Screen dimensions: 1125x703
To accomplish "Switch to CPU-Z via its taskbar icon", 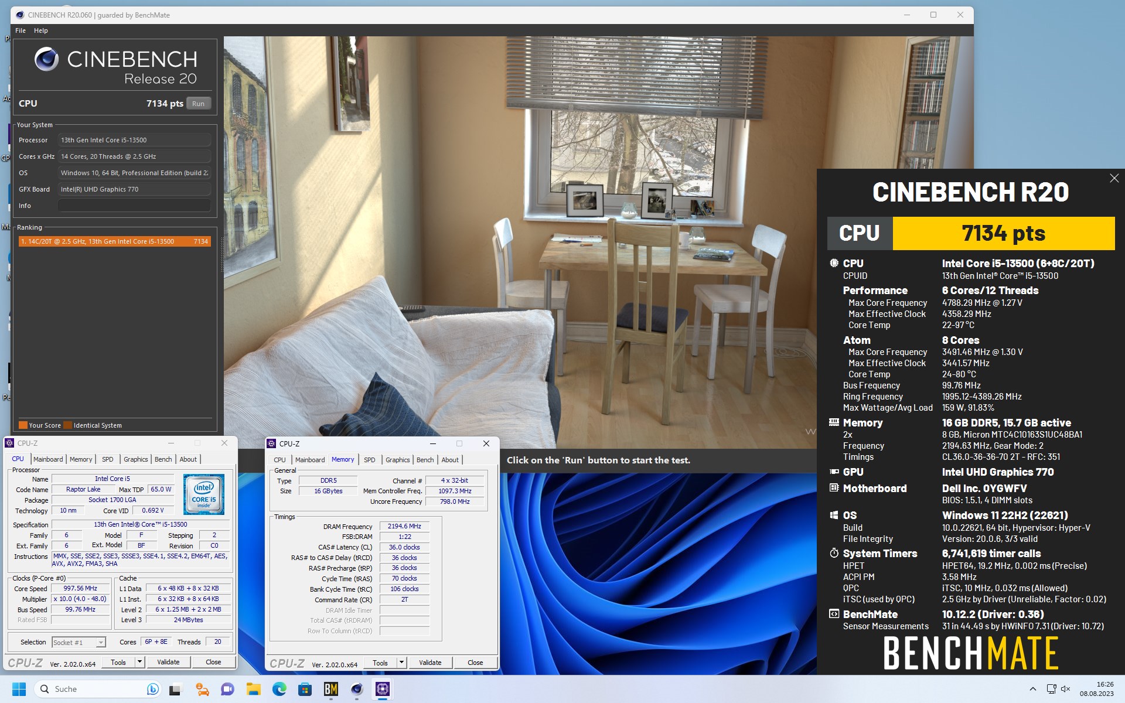I will [x=383, y=689].
